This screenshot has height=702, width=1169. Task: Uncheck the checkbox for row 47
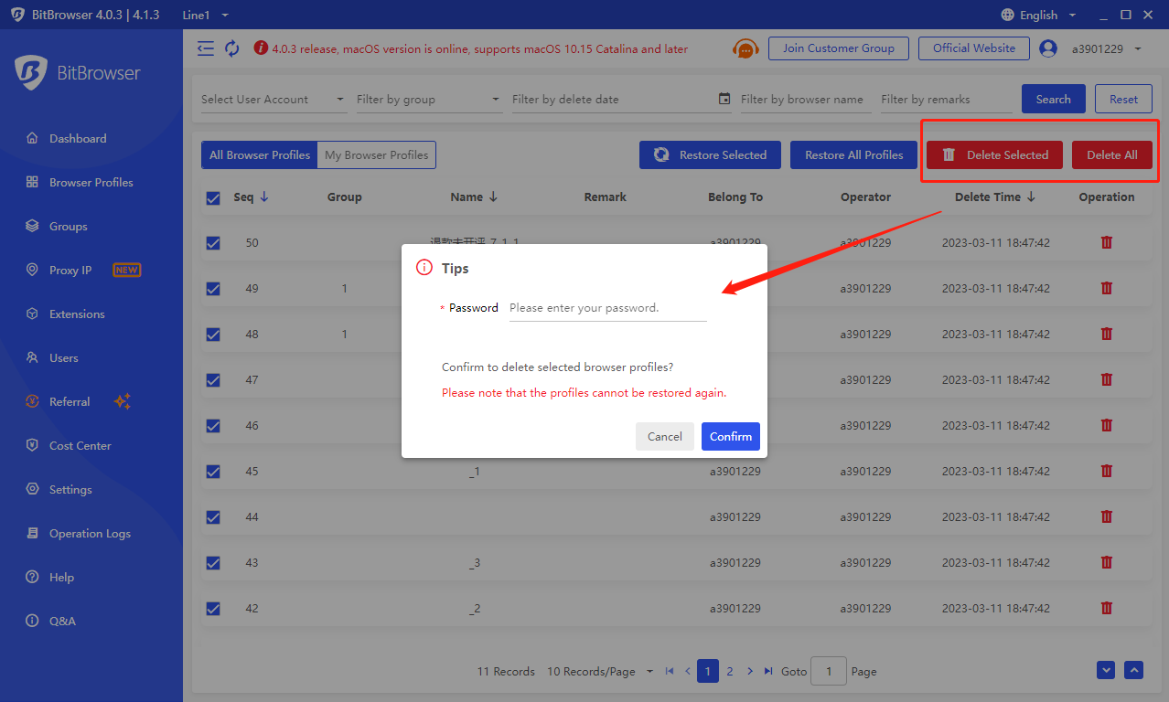pyautogui.click(x=213, y=380)
